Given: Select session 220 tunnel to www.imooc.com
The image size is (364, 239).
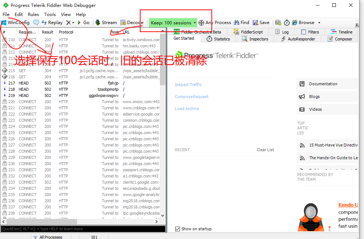Looking at the screenshot, I should tap(81, 102).
